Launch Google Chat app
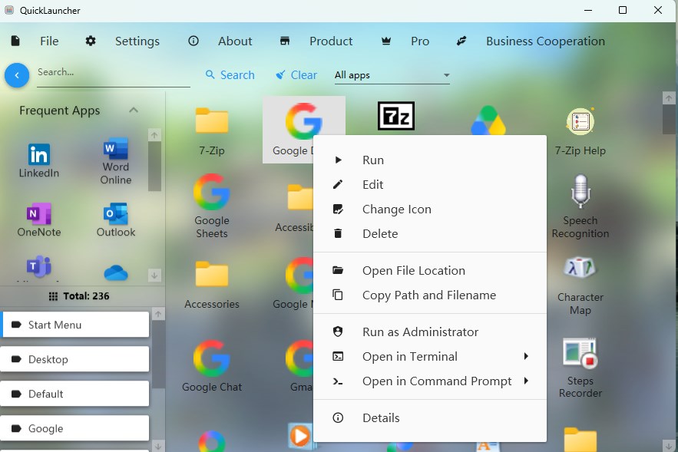The width and height of the screenshot is (678, 452). click(x=211, y=366)
